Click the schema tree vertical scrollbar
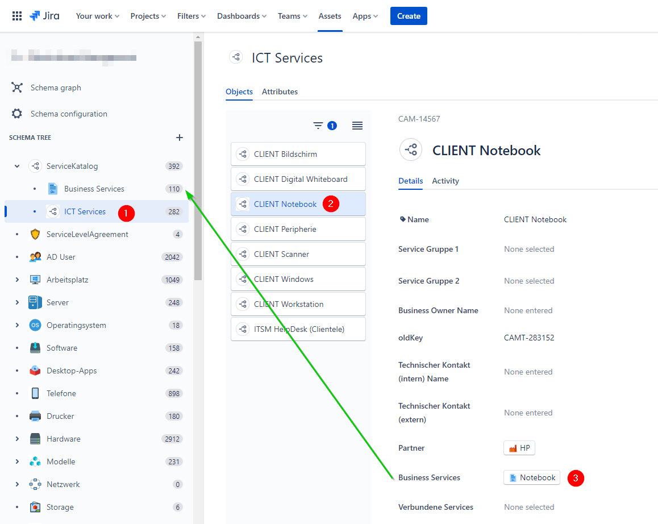The image size is (658, 524). click(x=198, y=160)
